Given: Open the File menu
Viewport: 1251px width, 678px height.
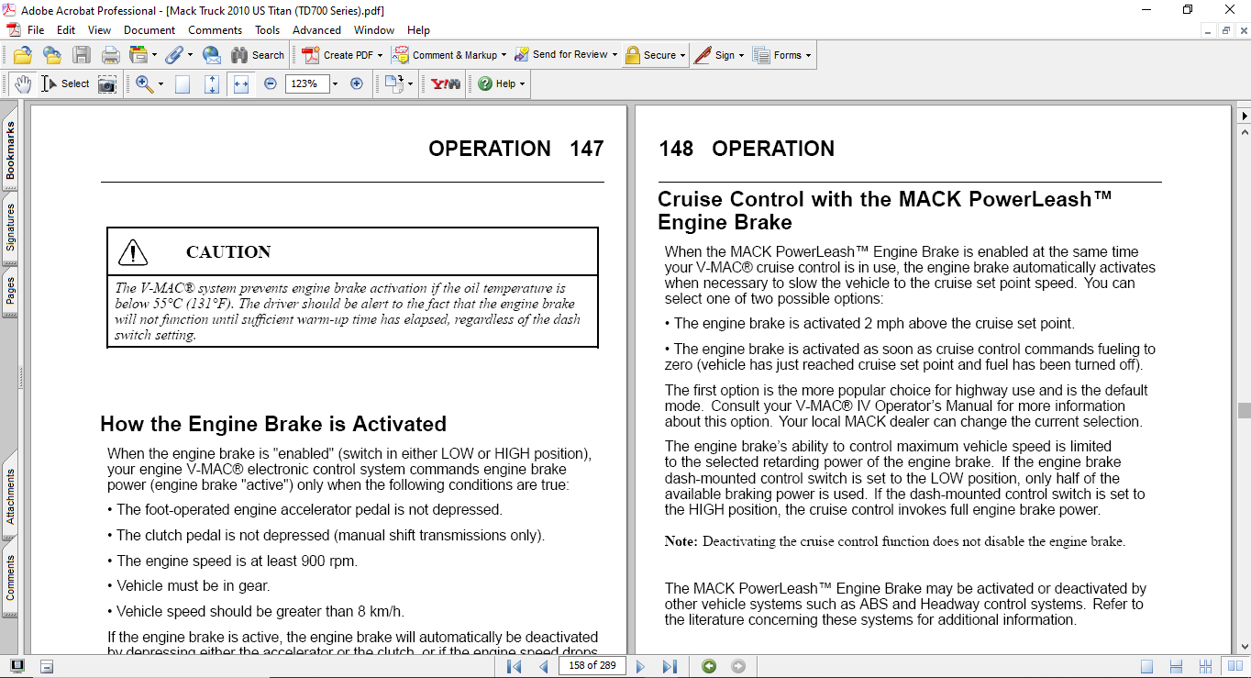Looking at the screenshot, I should tap(36, 30).
